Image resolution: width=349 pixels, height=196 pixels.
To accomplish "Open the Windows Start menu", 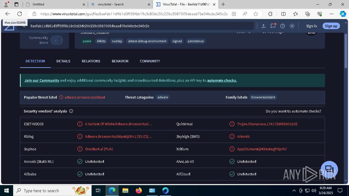I will pyautogui.click(x=7, y=191).
